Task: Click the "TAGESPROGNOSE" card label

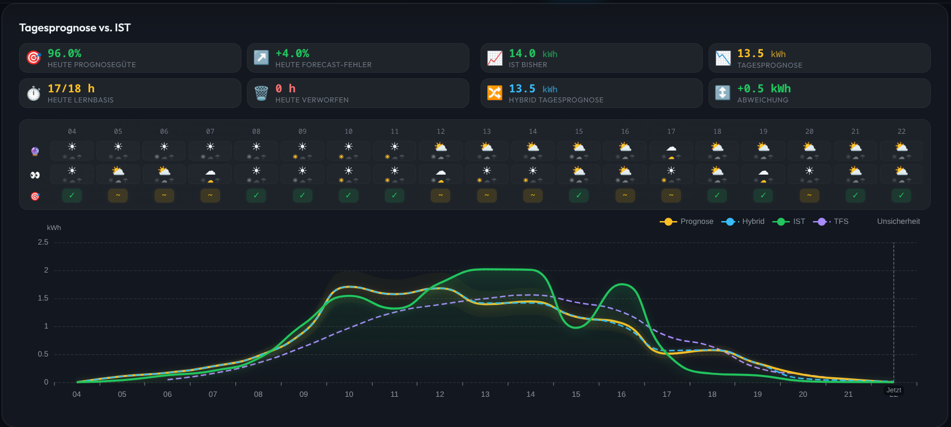Action: click(x=770, y=65)
